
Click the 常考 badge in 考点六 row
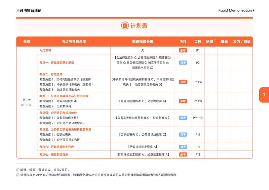pyautogui.click(x=183, y=147)
